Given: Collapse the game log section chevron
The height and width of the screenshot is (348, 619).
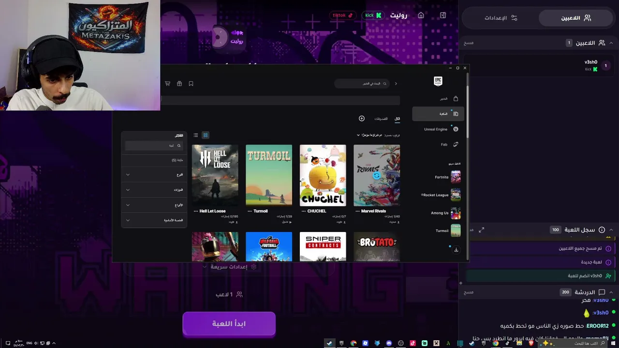Looking at the screenshot, I should [611, 230].
